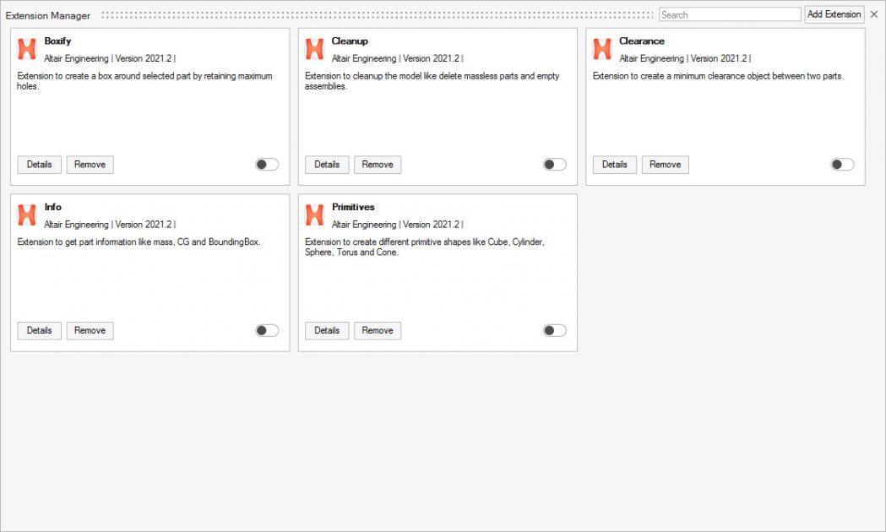Switch on the Info extension
The image size is (886, 532).
267,330
